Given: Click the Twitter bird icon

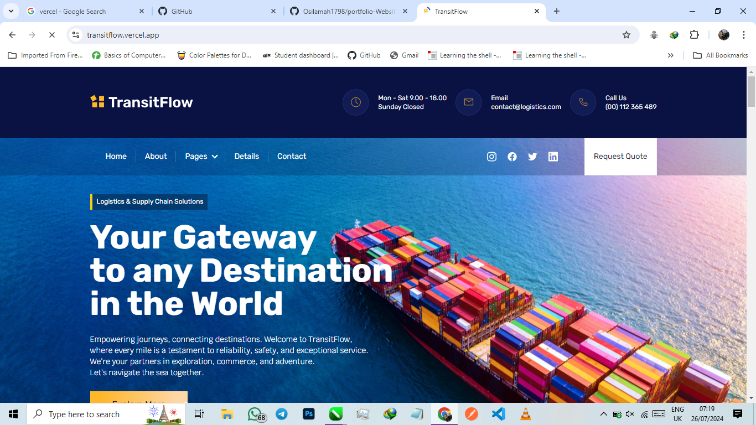Looking at the screenshot, I should click(532, 157).
